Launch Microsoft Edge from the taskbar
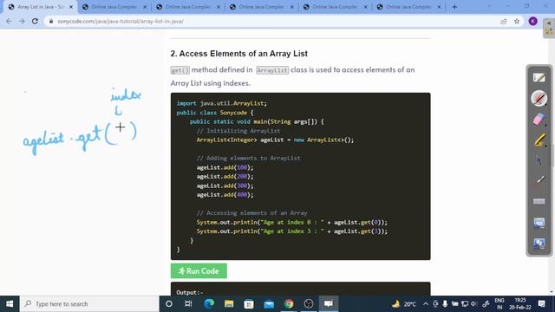This screenshot has width=555, height=312. 209,304
